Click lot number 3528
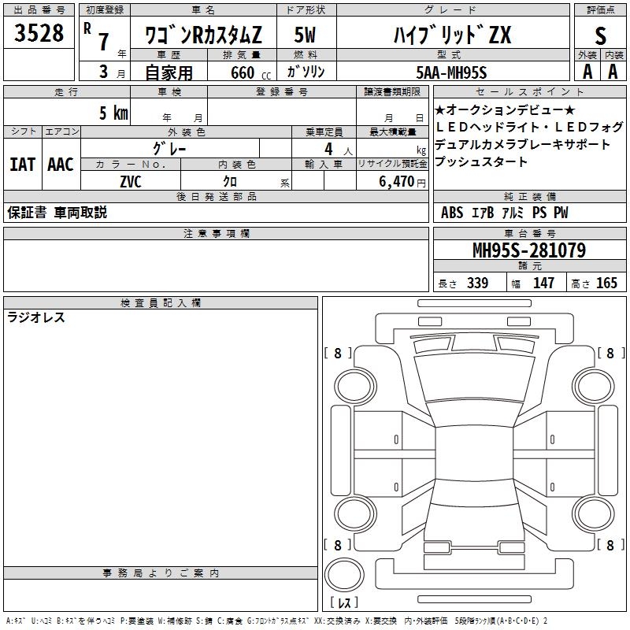This screenshot has height=630, width=630. [39, 33]
